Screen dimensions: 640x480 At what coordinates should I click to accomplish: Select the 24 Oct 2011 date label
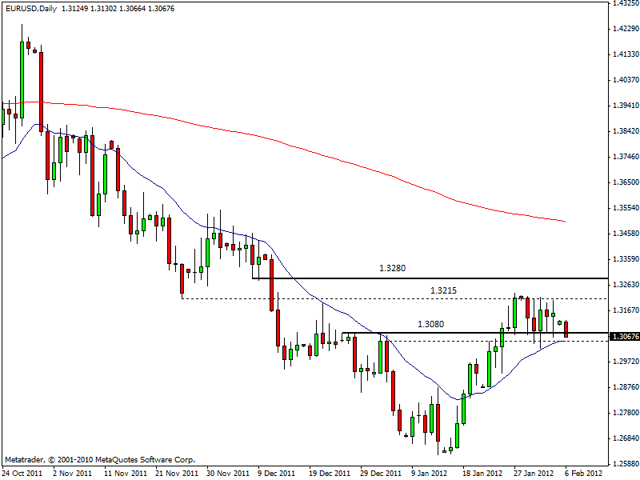(22, 473)
